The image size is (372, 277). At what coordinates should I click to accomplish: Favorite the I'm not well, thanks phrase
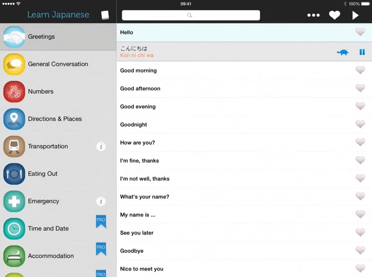click(x=361, y=178)
